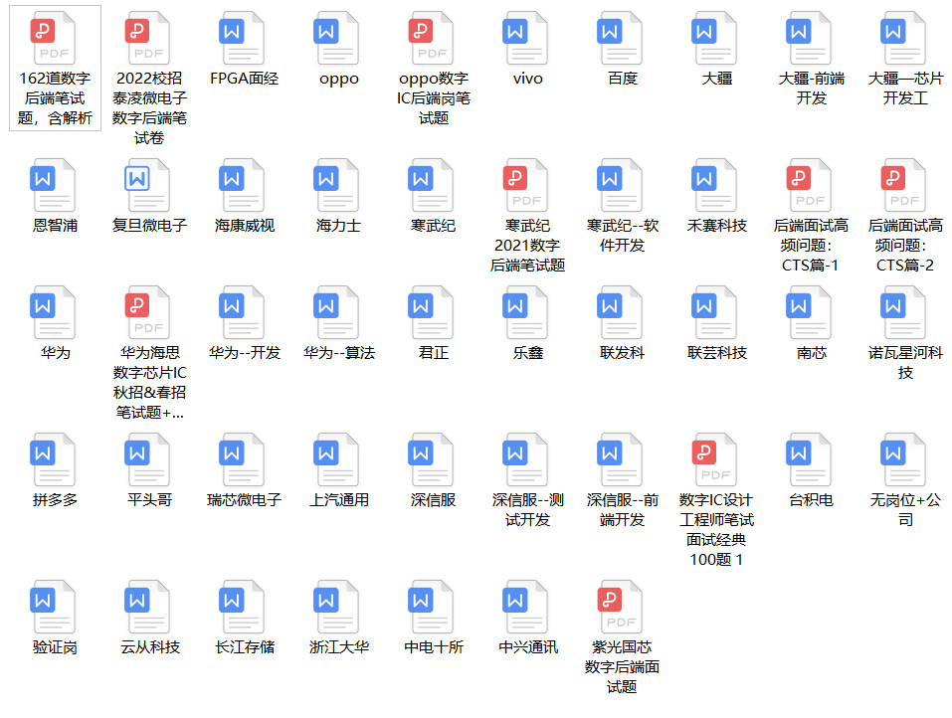Select the 台积电 document icon
Image resolution: width=952 pixels, height=718 pixels.
click(810, 459)
